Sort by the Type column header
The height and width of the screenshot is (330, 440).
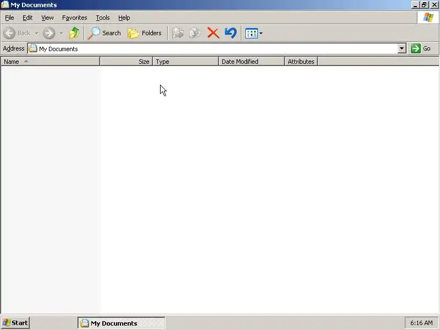(x=185, y=62)
